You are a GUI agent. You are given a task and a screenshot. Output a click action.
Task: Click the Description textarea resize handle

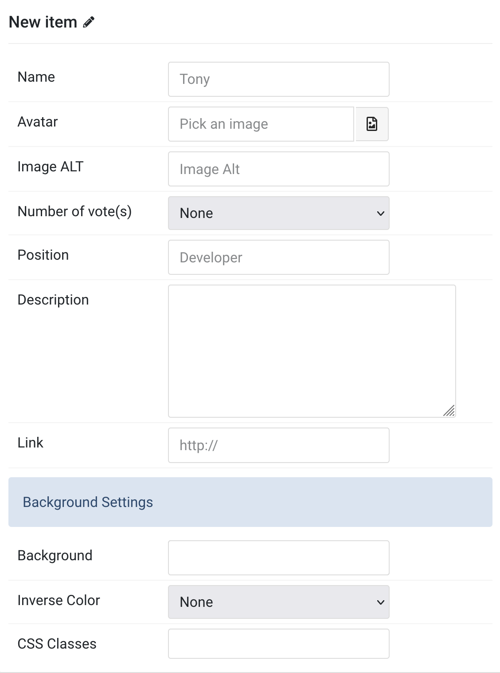[x=449, y=411]
